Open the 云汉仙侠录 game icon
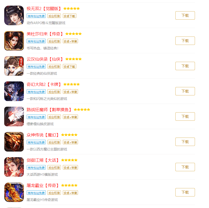Viewport: 209px width, 208px height. pos(14,66)
